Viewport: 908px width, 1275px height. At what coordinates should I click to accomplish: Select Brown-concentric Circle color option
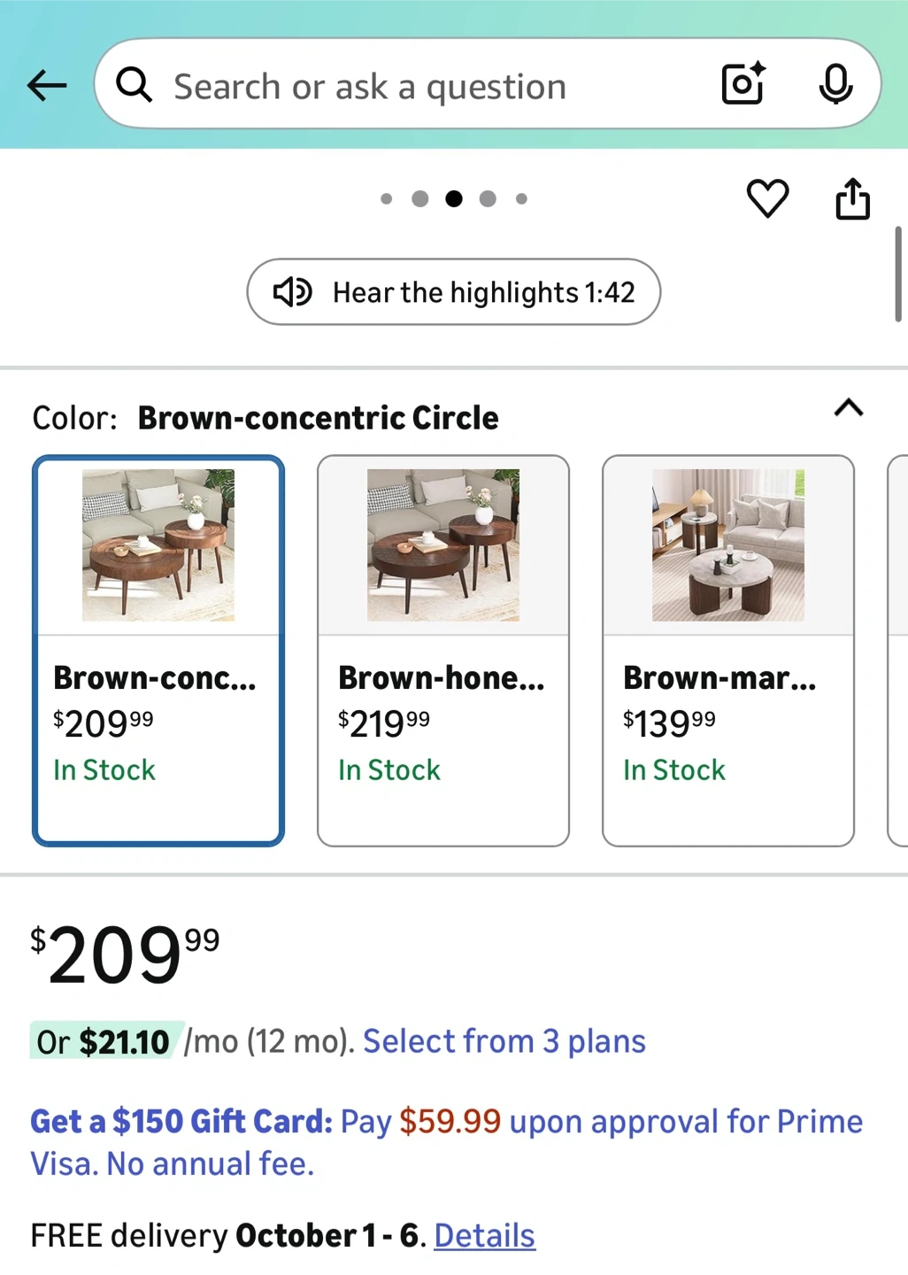click(x=158, y=650)
